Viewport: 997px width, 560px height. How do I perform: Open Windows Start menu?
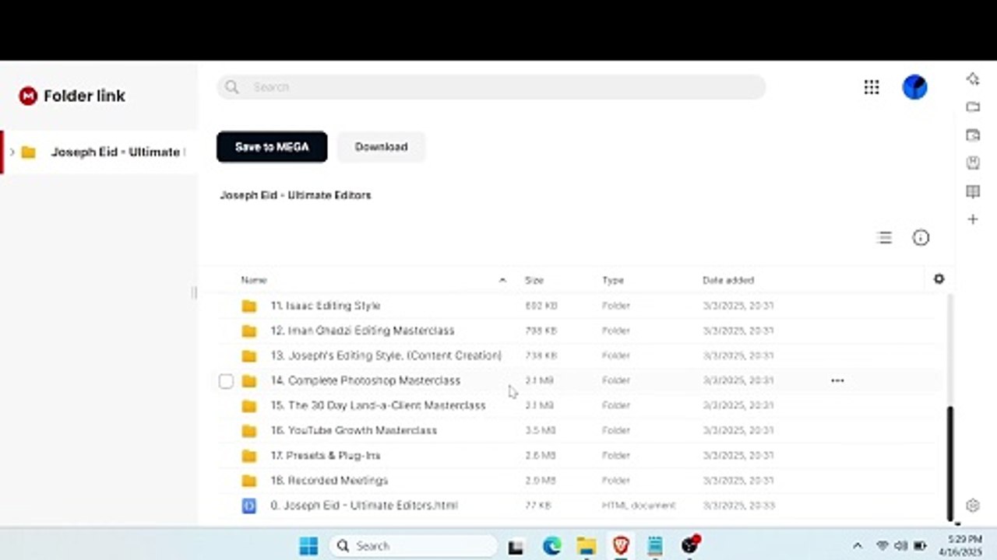308,546
